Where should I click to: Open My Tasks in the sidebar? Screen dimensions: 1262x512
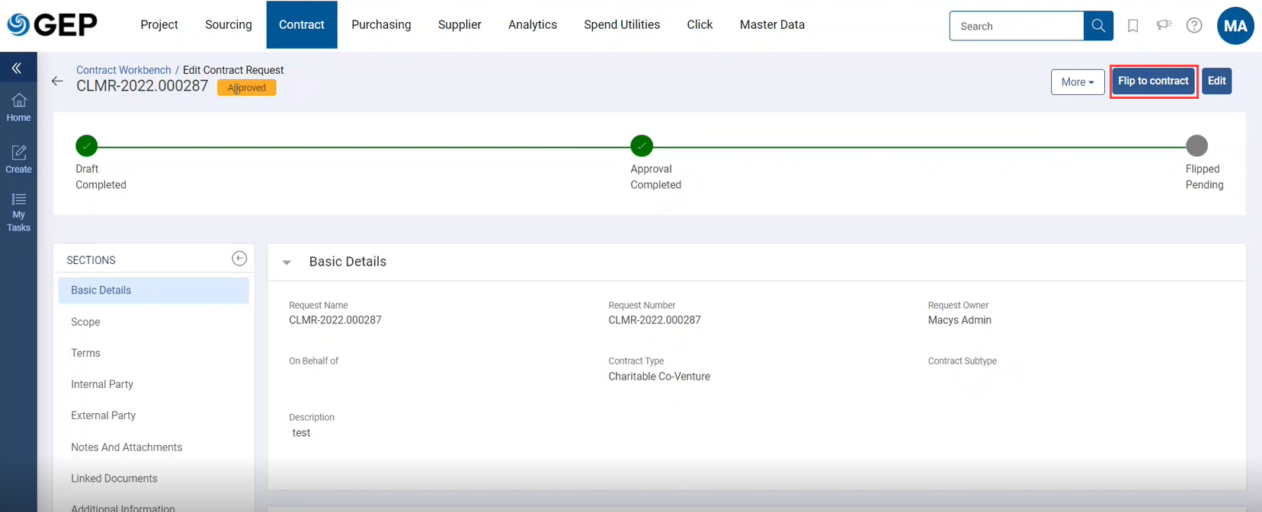[18, 211]
